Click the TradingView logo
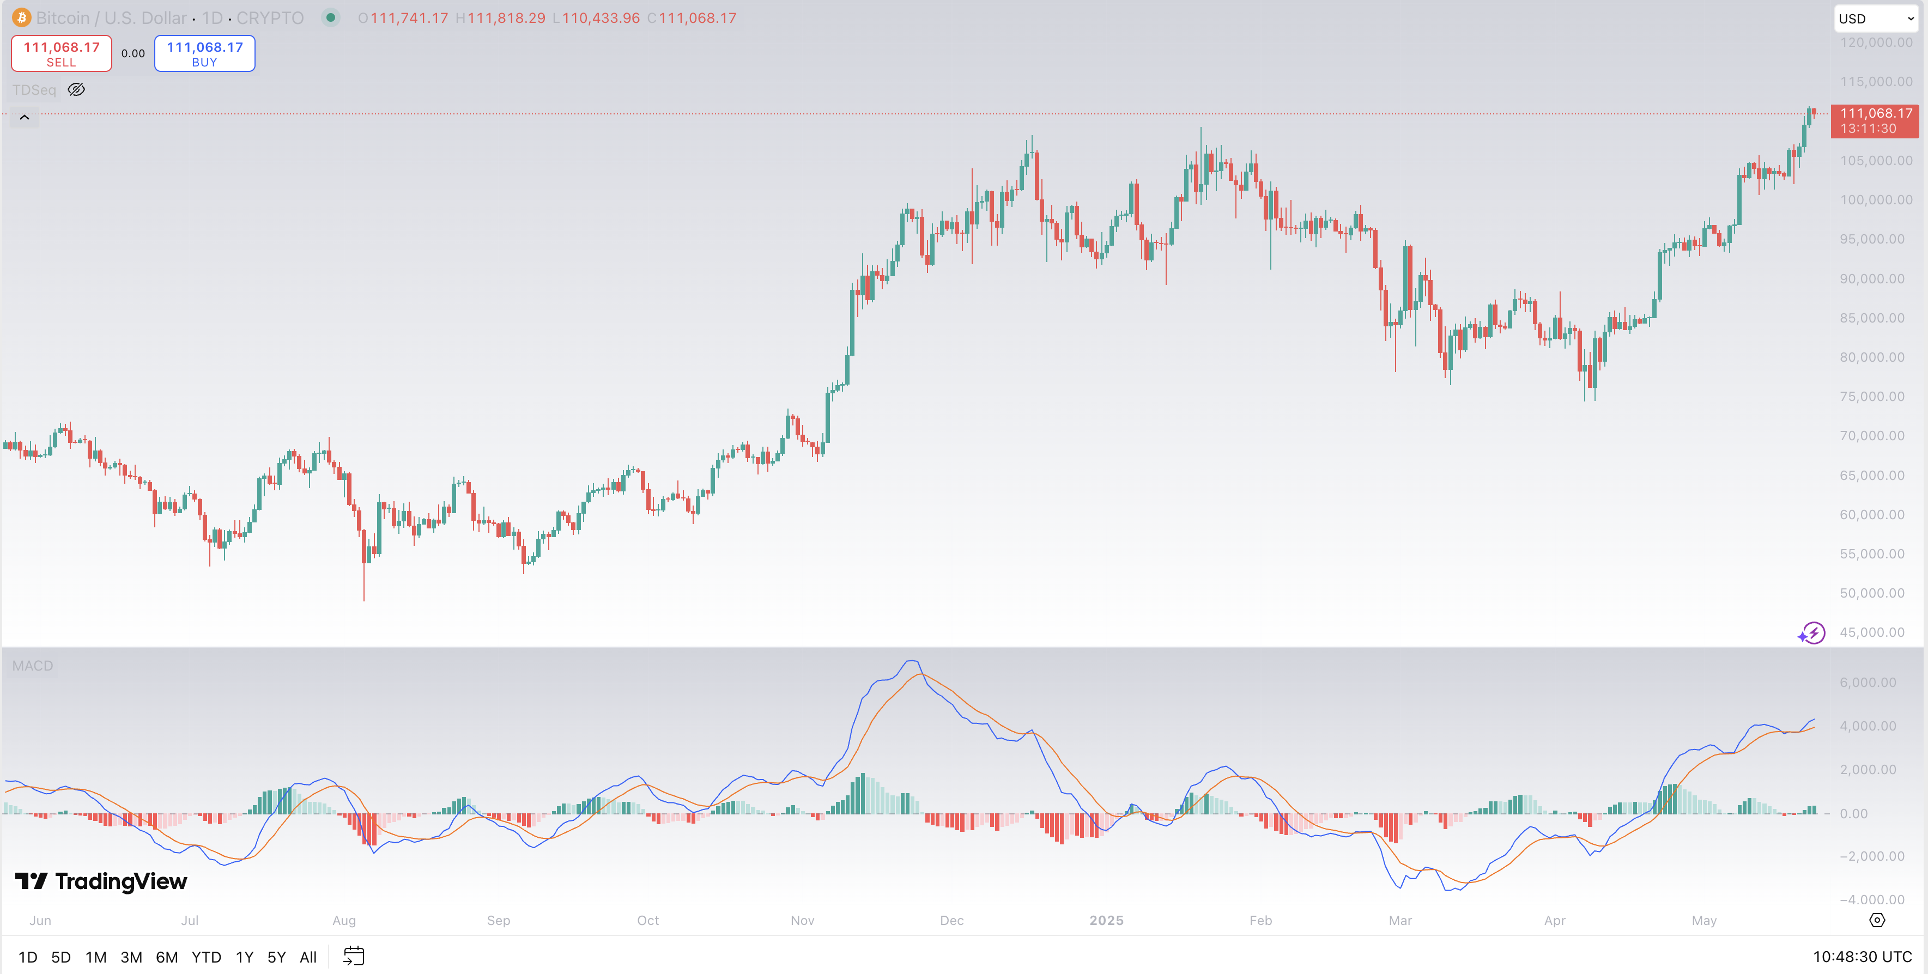This screenshot has width=1928, height=974. click(x=101, y=881)
